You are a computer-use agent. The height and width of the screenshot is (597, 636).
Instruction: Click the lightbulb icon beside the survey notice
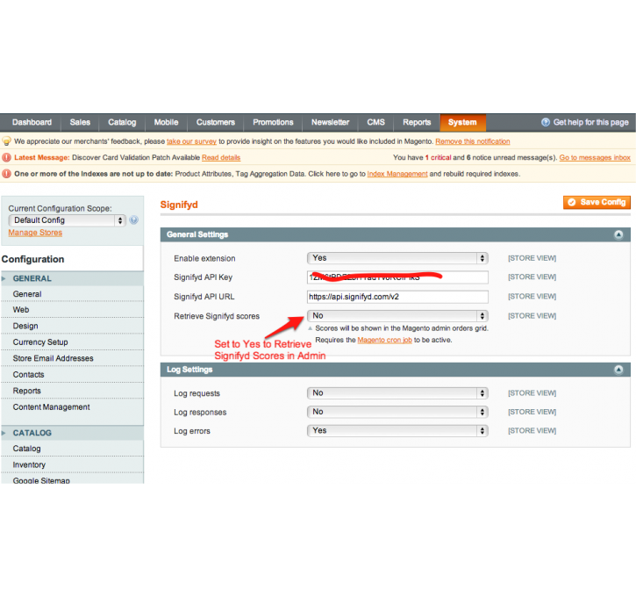[6, 141]
